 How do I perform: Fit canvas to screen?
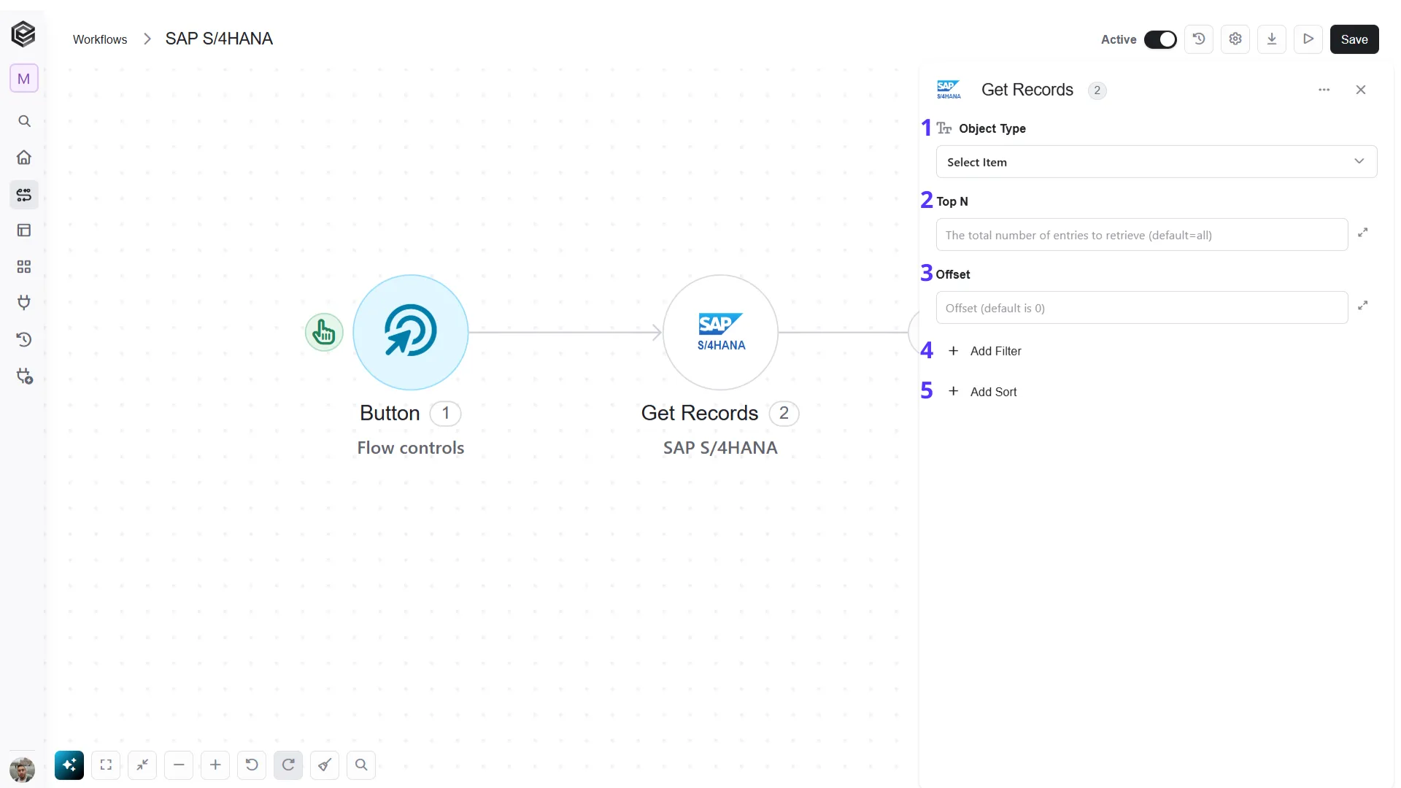[106, 765]
